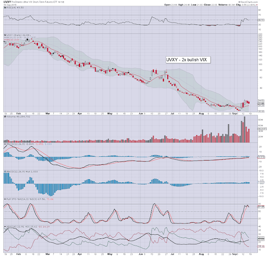Click 'Aug' on the price chart date axis
The width and height of the screenshot is (267, 256).
tap(201, 113)
